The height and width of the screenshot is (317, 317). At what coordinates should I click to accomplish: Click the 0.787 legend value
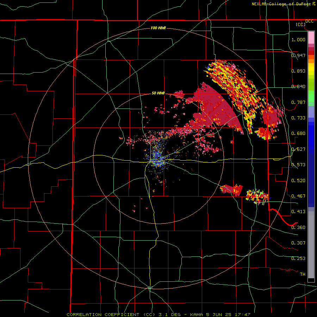[298, 102]
